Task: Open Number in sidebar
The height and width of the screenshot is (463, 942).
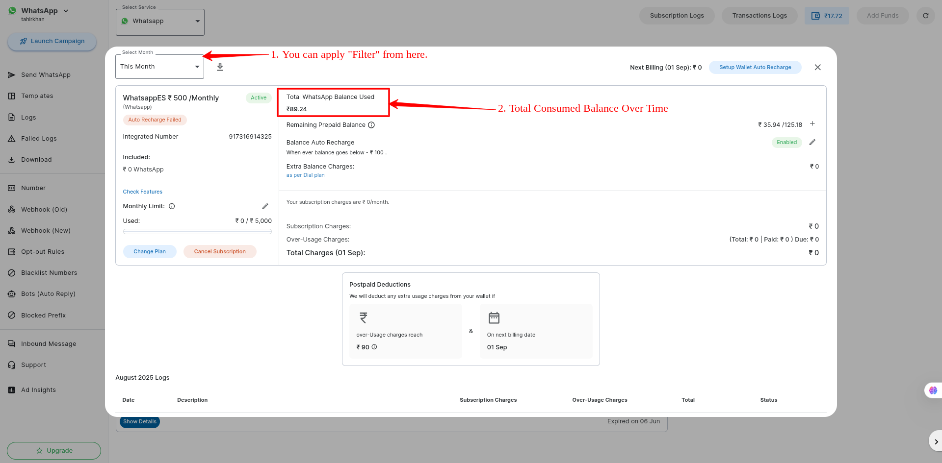Action: pos(33,188)
